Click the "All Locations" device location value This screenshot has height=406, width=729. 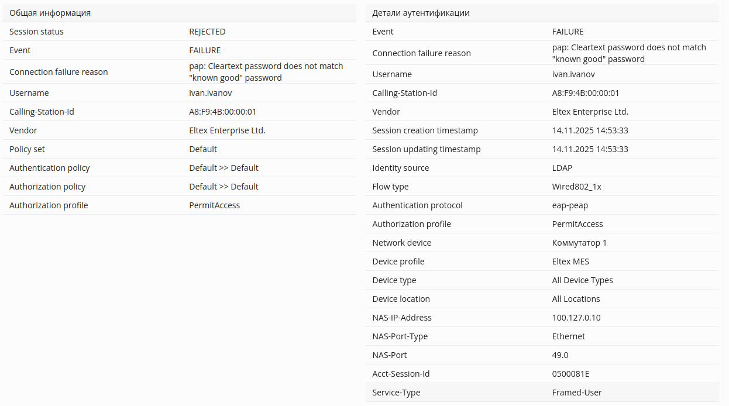tap(576, 299)
